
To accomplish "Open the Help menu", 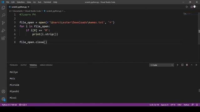I will tap(55, 2).
